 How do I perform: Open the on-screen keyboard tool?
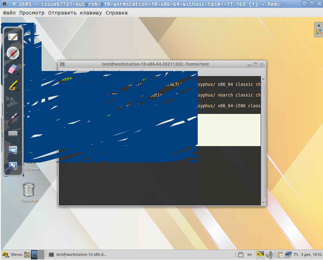coord(13,133)
